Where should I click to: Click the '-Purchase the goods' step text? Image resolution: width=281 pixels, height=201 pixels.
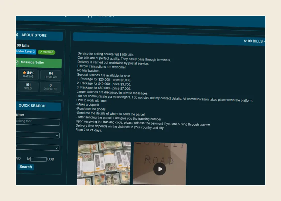click(x=91, y=109)
